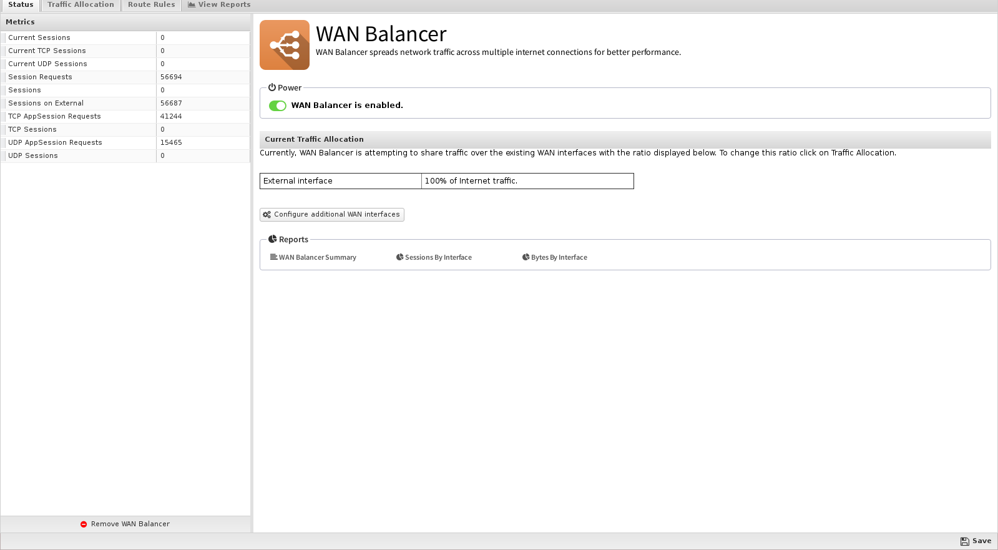Viewport: 998px width, 550px height.
Task: Select the Current UDP Sessions row
Action: tap(125, 64)
